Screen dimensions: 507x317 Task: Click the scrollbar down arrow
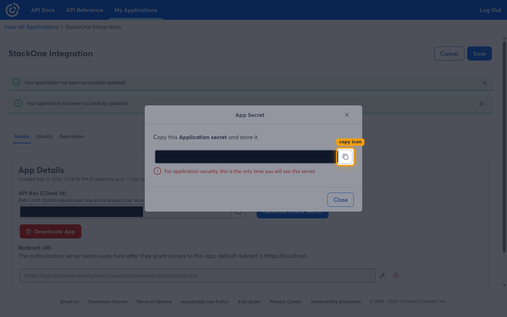(x=504, y=286)
